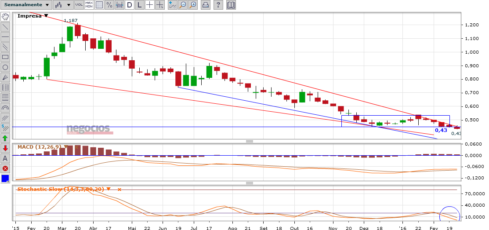Select the triple diagonal lines tool
This screenshot has width=489, height=230.
coord(5,118)
